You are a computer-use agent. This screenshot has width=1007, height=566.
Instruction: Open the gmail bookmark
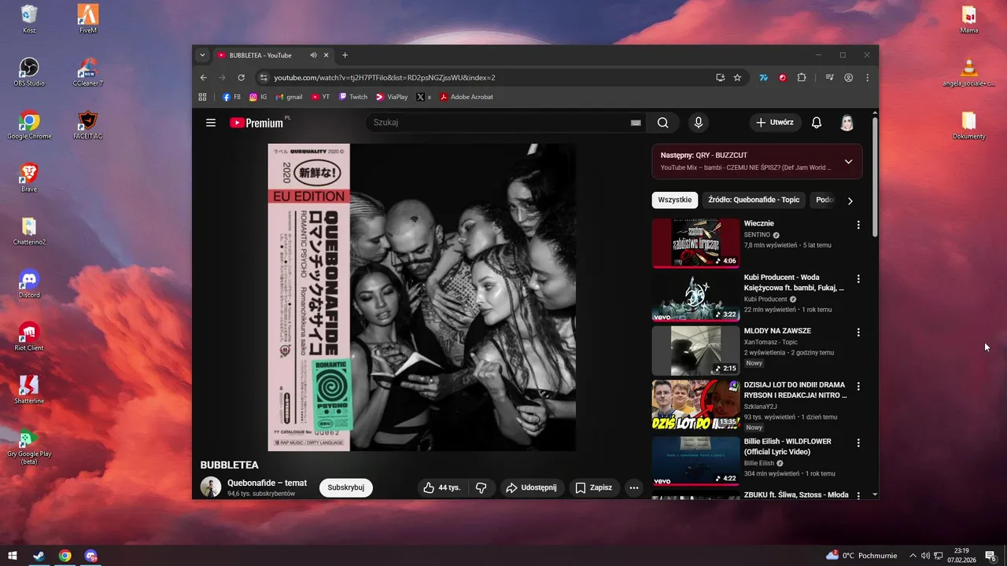click(289, 97)
